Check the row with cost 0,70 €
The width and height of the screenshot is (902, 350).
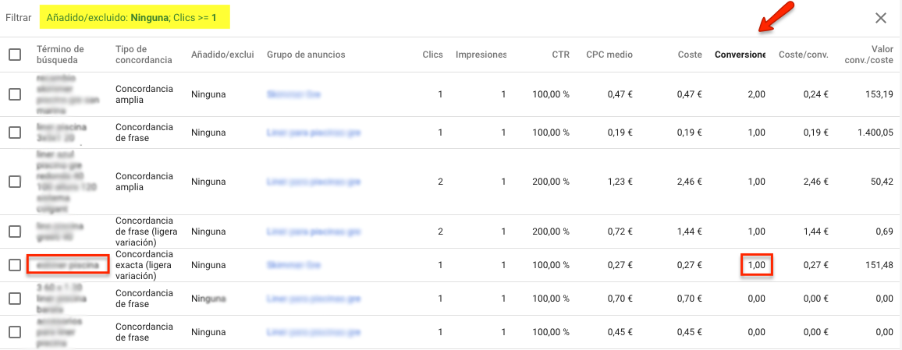pos(15,299)
